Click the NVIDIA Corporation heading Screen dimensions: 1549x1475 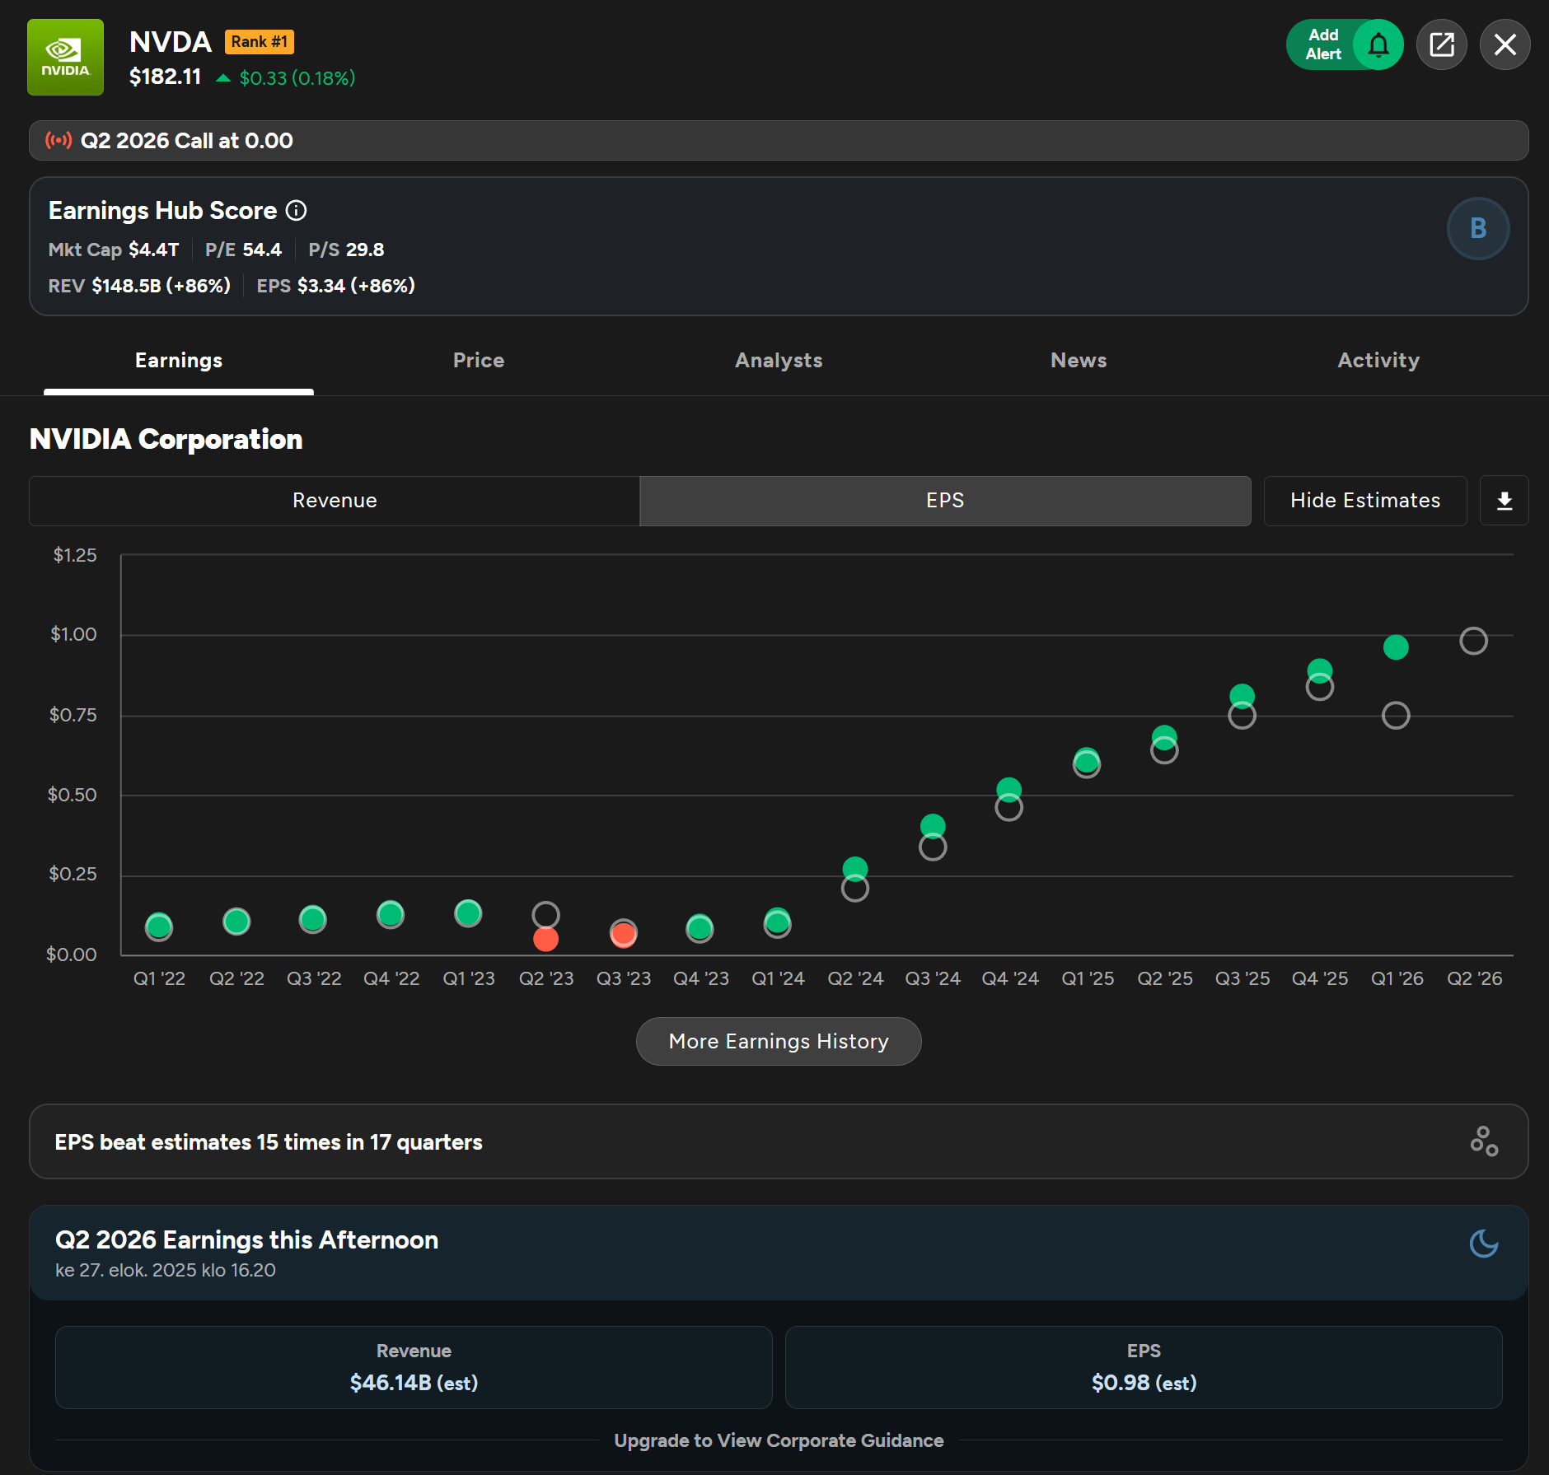pos(166,439)
